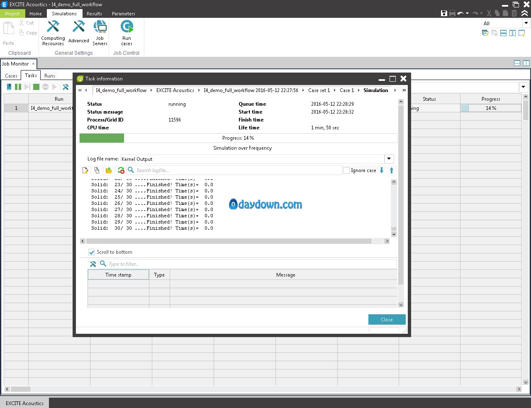This screenshot has width=531, height=408.
Task: Open Computing Resources settings
Action: pyautogui.click(x=53, y=32)
